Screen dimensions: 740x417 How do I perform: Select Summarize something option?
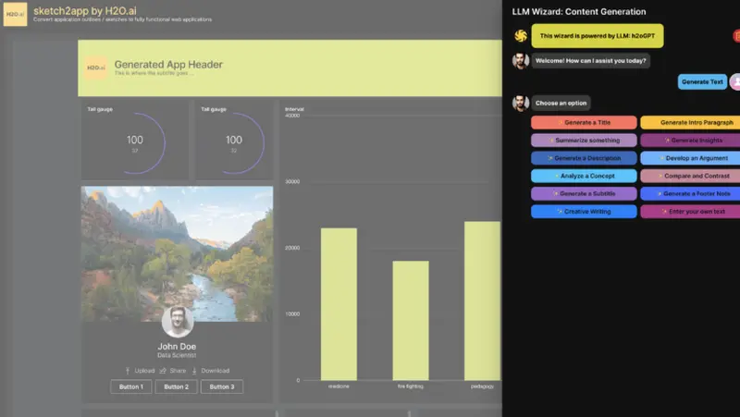584,141
